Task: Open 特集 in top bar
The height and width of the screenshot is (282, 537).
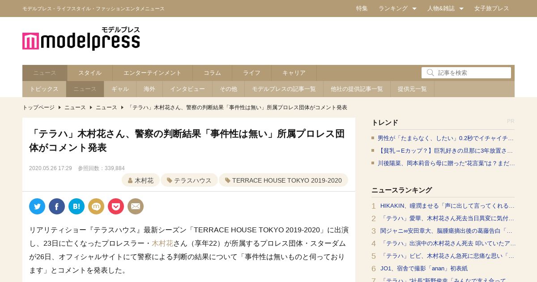Action: pyautogui.click(x=362, y=9)
